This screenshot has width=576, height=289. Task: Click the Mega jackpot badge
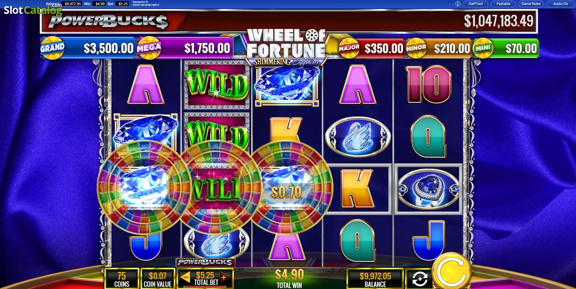149,48
